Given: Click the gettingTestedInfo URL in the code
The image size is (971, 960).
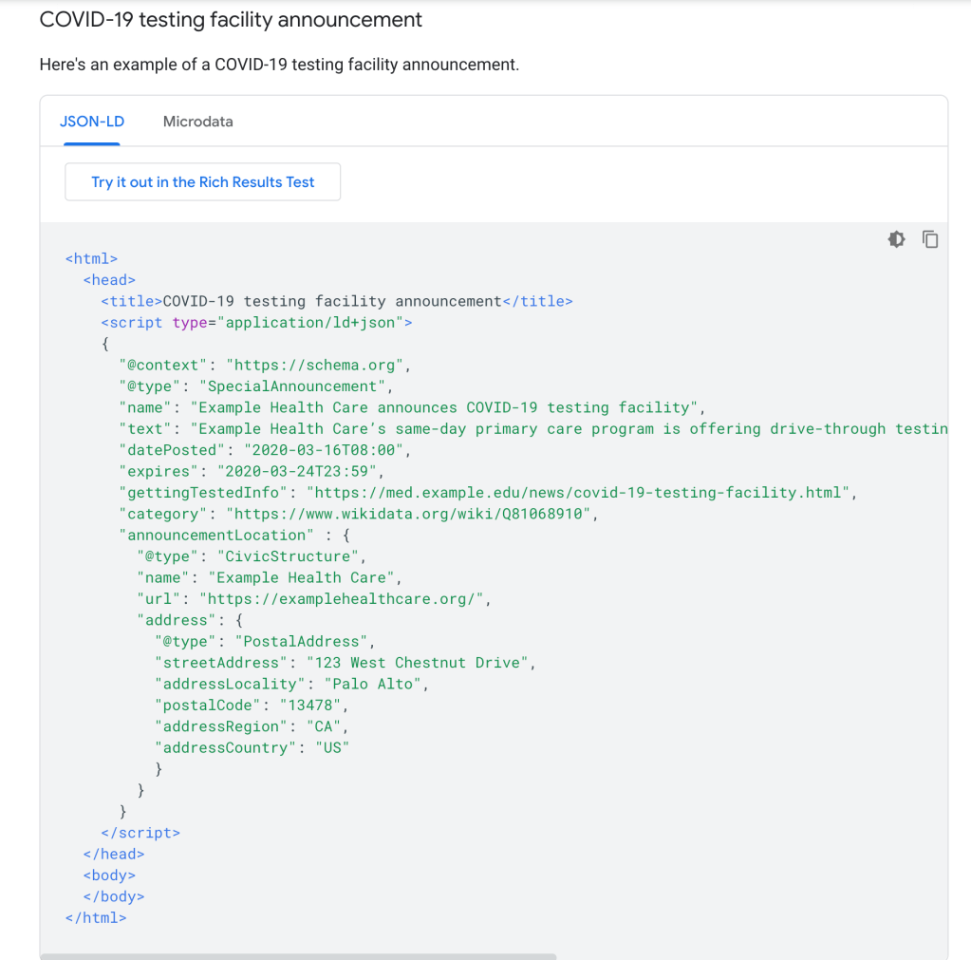Looking at the screenshot, I should (x=581, y=493).
